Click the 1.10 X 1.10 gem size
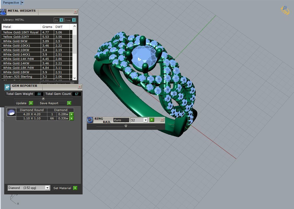The width and height of the screenshot is (294, 209). coord(32,118)
